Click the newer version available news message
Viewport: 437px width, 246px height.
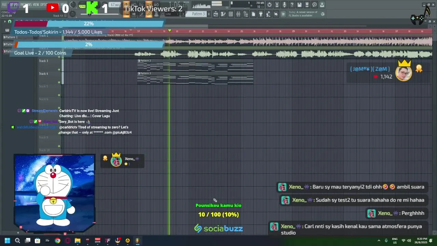point(303,14)
